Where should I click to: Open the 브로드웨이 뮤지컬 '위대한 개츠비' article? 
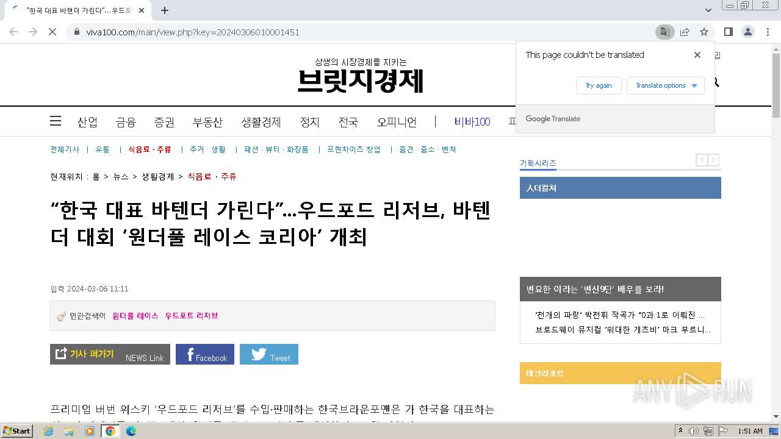623,330
